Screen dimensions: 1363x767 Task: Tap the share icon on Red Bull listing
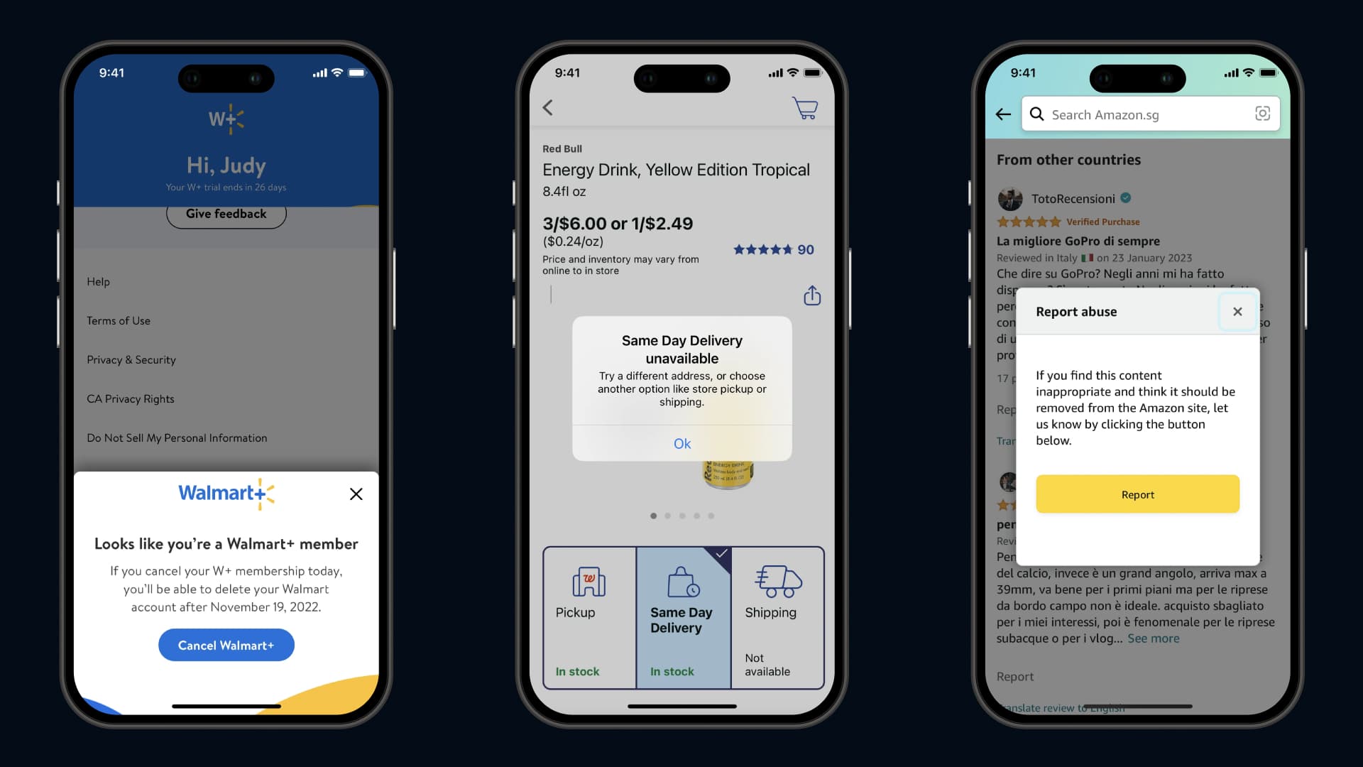[x=810, y=296]
